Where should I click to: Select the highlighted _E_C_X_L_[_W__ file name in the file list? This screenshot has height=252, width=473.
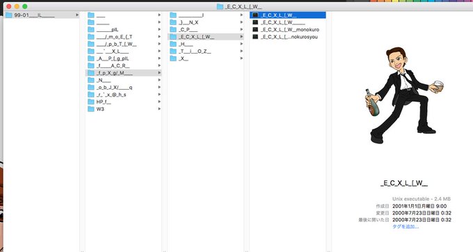279,15
